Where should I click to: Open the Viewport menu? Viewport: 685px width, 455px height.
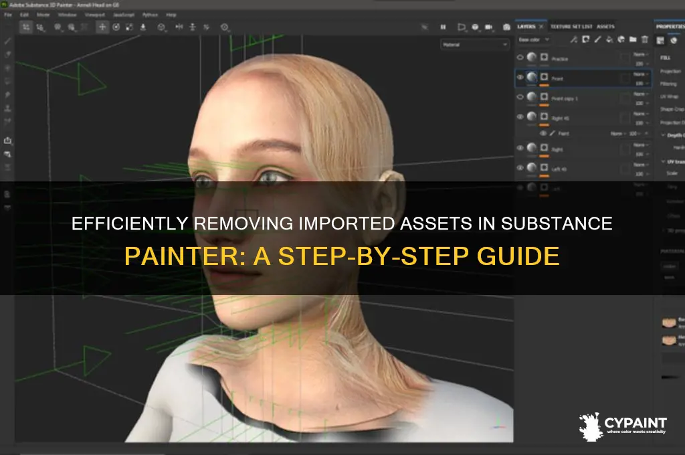pyautogui.click(x=95, y=15)
